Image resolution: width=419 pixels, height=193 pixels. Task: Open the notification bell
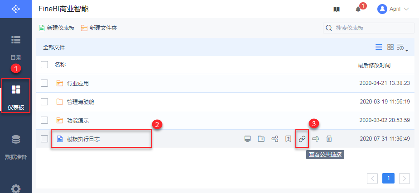358,9
